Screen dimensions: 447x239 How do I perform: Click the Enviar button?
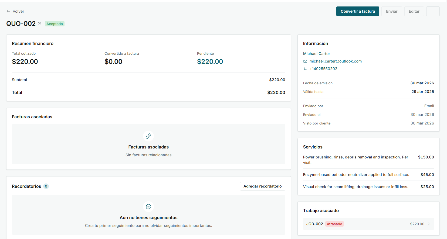(392, 11)
